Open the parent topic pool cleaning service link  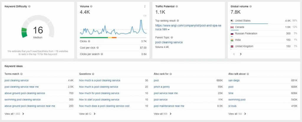tap(169, 42)
